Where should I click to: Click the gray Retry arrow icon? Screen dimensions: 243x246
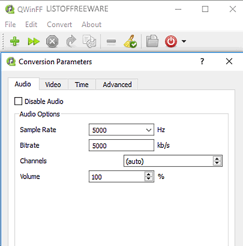pos(71,42)
